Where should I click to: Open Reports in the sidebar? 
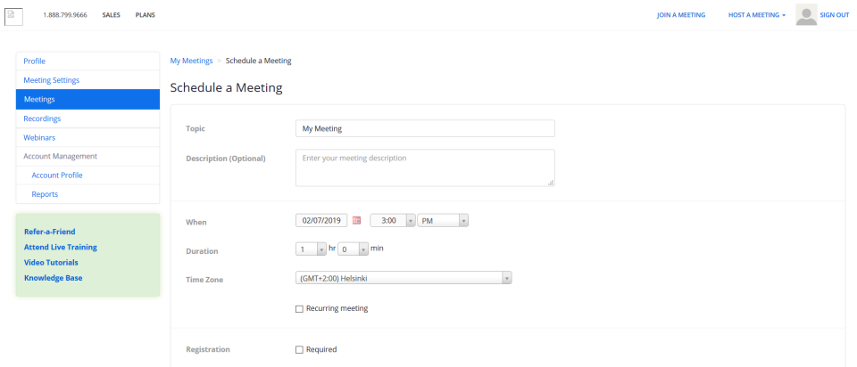[88, 194]
